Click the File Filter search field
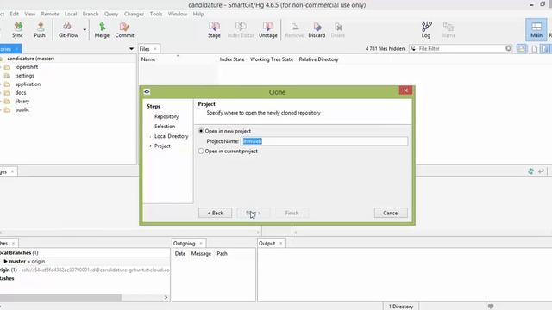Image resolution: width=552 pixels, height=310 pixels. (461, 48)
